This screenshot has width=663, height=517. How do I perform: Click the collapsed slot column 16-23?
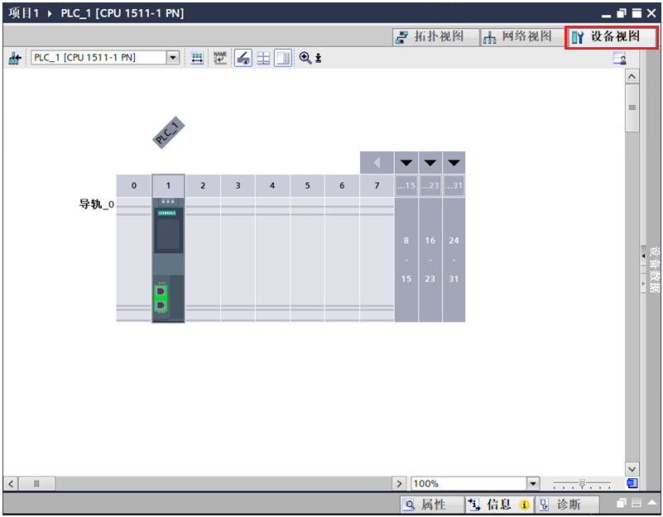(430, 260)
